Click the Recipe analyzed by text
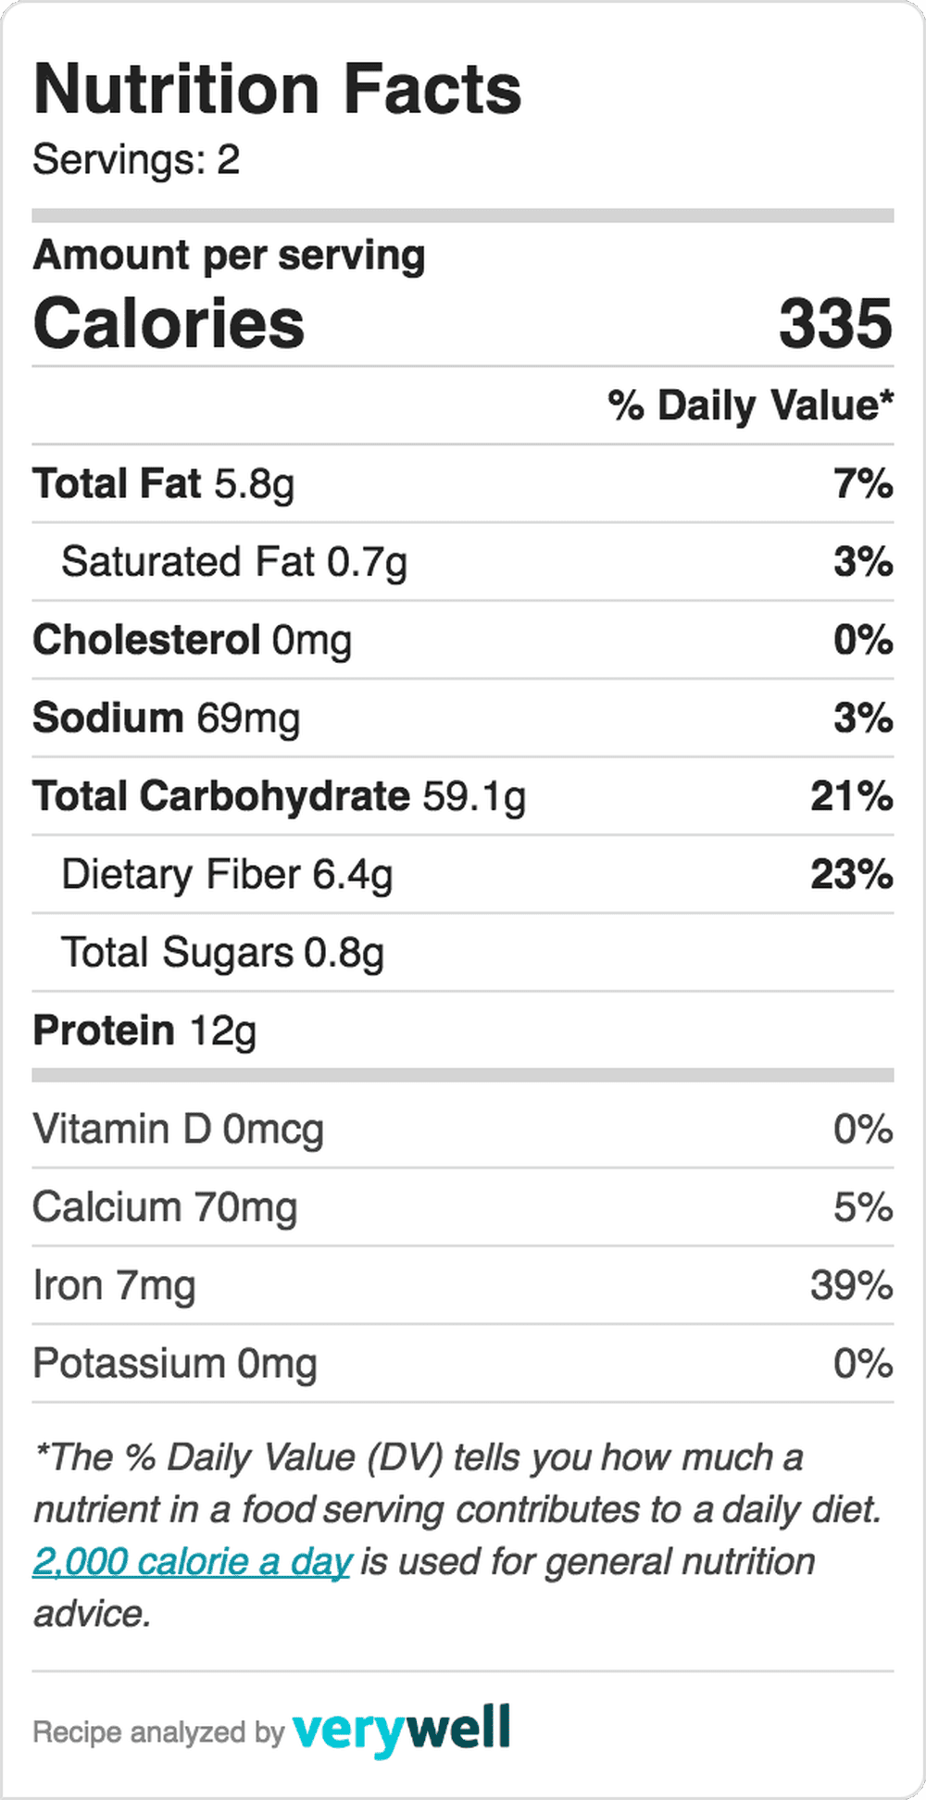This screenshot has height=1800, width=926. (x=158, y=1732)
